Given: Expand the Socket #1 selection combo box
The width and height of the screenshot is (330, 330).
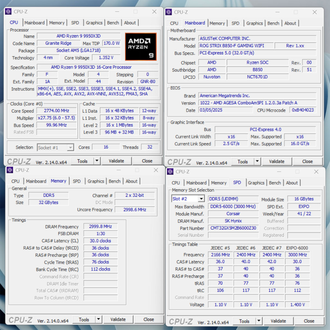Looking at the screenshot, I should click(x=71, y=148).
